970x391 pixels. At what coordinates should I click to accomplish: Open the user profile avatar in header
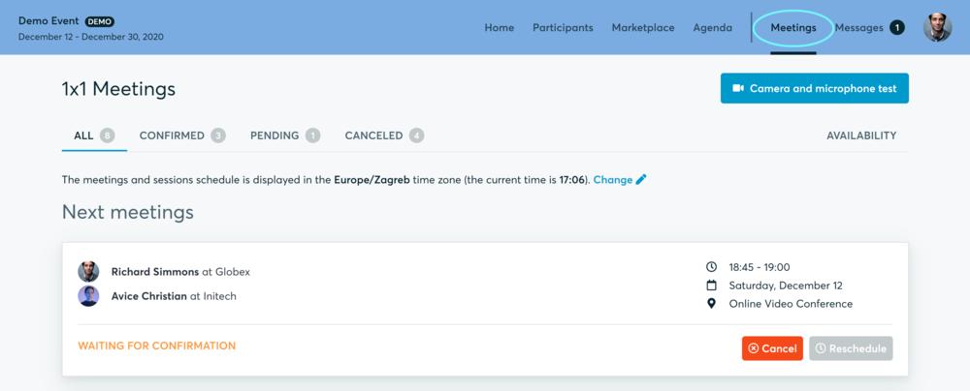tap(937, 28)
